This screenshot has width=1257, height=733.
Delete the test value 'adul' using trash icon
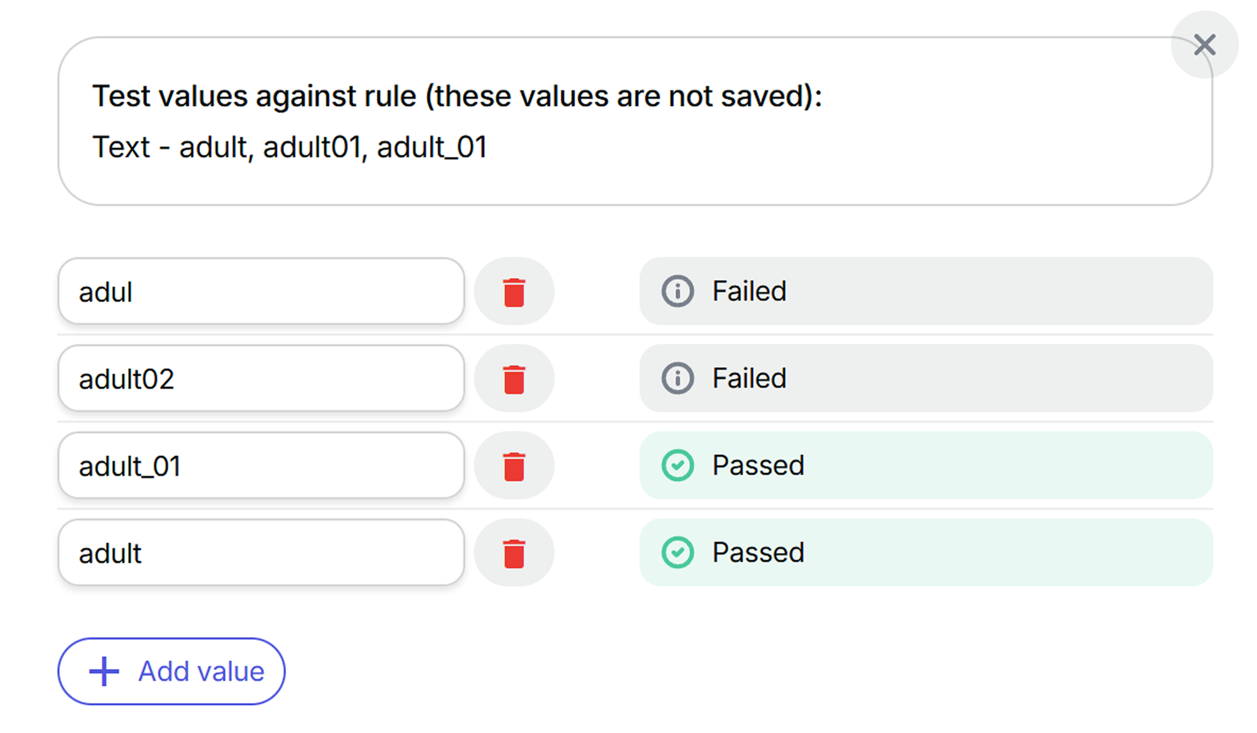coord(513,291)
